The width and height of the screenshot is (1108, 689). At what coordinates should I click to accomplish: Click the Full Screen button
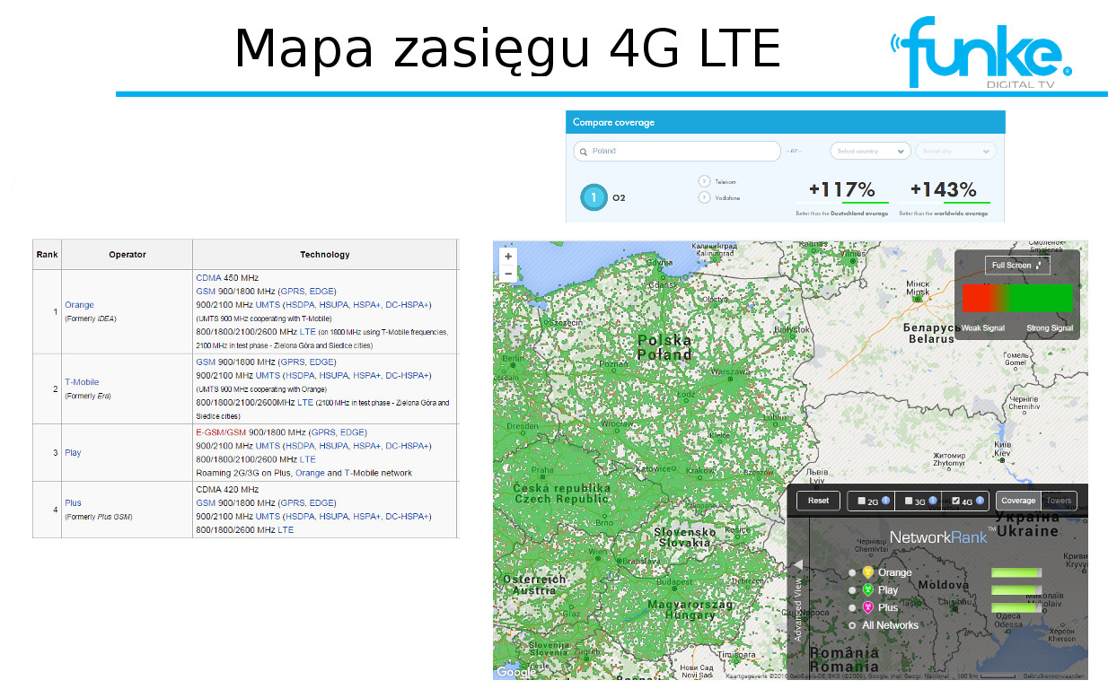(x=1016, y=265)
